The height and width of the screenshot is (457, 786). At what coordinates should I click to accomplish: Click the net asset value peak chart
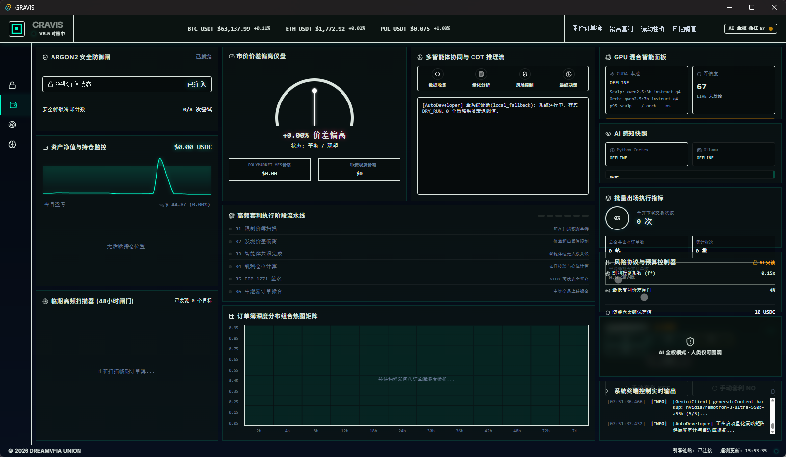point(127,177)
